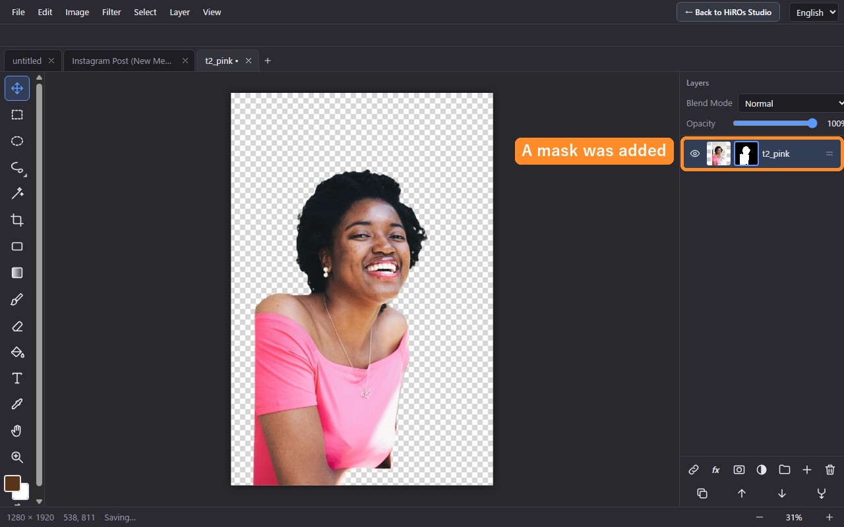Open the English language dropdown
Screen dimensions: 844x527
pos(815,13)
